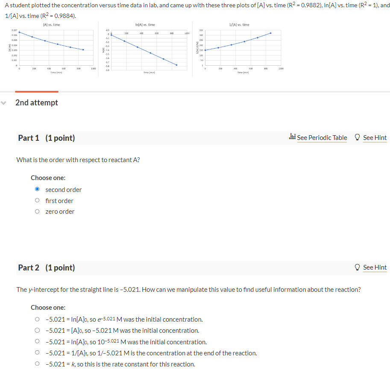Collapse the 2nd attempt section chevron

[4, 102]
